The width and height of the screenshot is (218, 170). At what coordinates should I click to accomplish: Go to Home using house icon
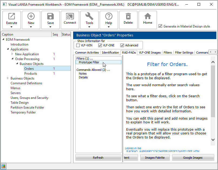[x=147, y=17]
